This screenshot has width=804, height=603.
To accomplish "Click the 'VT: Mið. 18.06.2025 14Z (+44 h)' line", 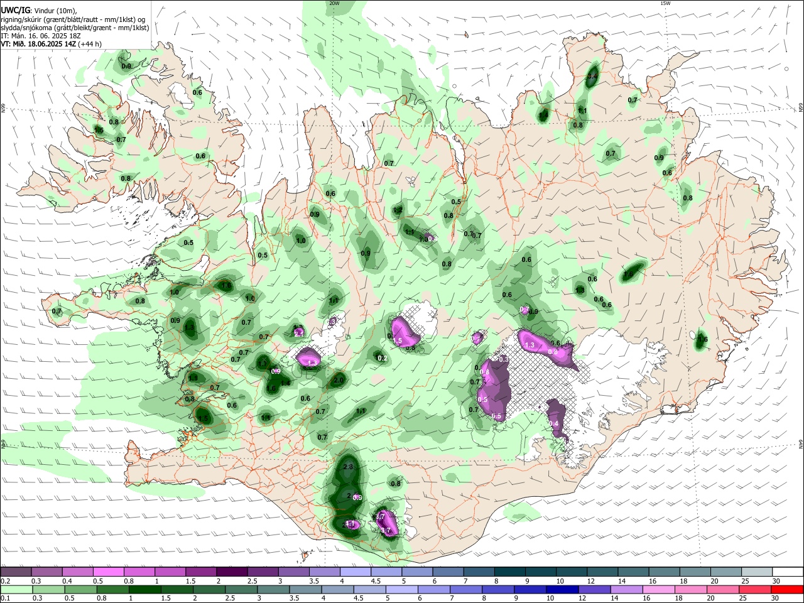I will coord(51,44).
